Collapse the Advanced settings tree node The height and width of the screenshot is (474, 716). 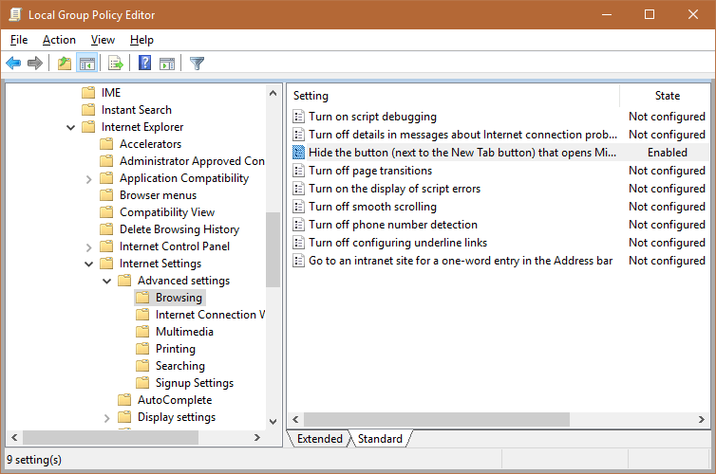[x=107, y=281]
